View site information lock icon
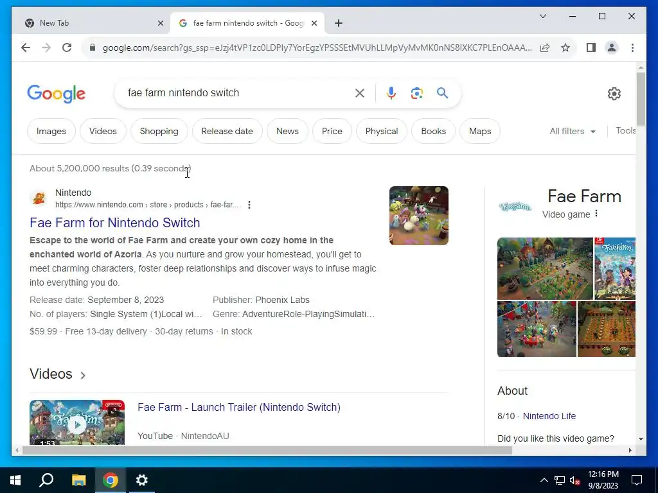This screenshot has width=658, height=493. tap(93, 48)
